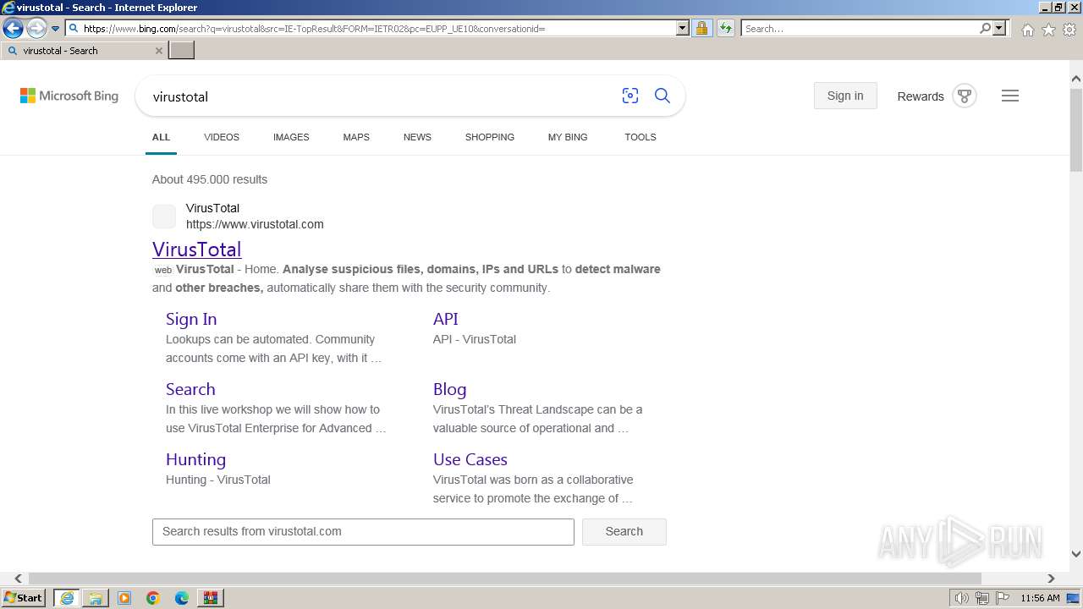Open the Use Cases sitelink
The width and height of the screenshot is (1083, 609).
coord(470,459)
